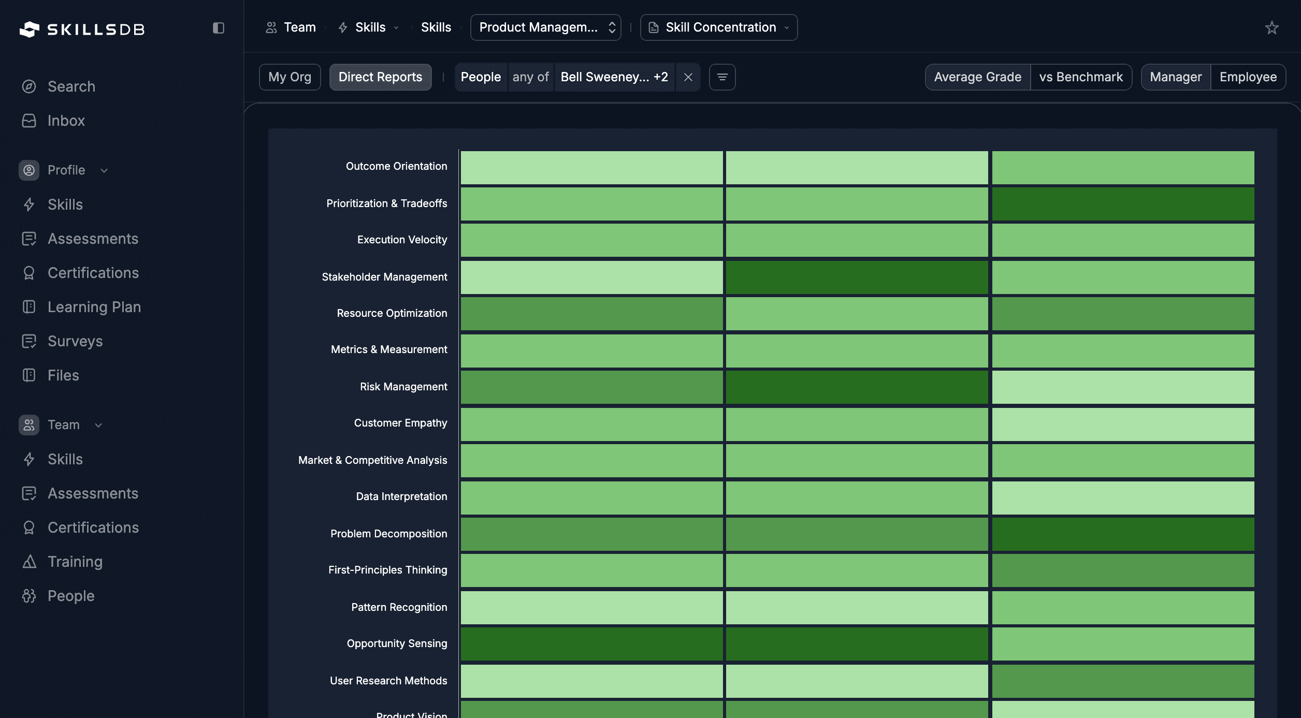Image resolution: width=1301 pixels, height=718 pixels.
Task: Open Search from the sidebar
Action: click(71, 86)
